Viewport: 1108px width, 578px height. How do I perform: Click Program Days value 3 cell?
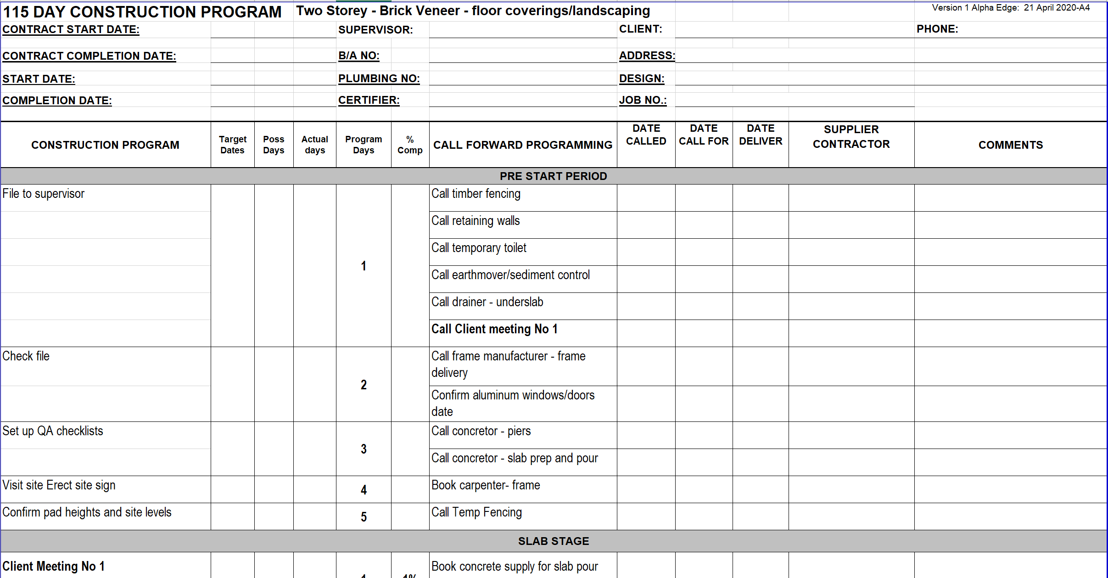tap(364, 449)
